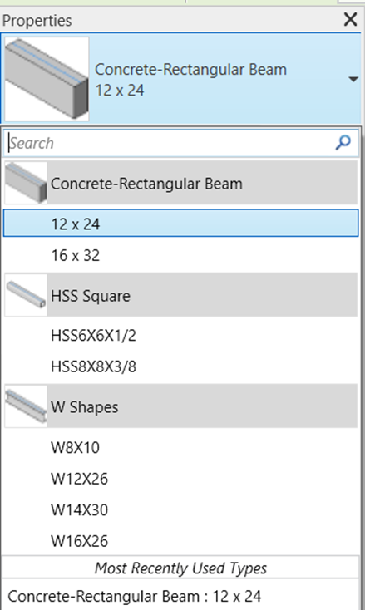Click the large beam preview thumbnail
This screenshot has height=610, width=365.
pos(47,79)
